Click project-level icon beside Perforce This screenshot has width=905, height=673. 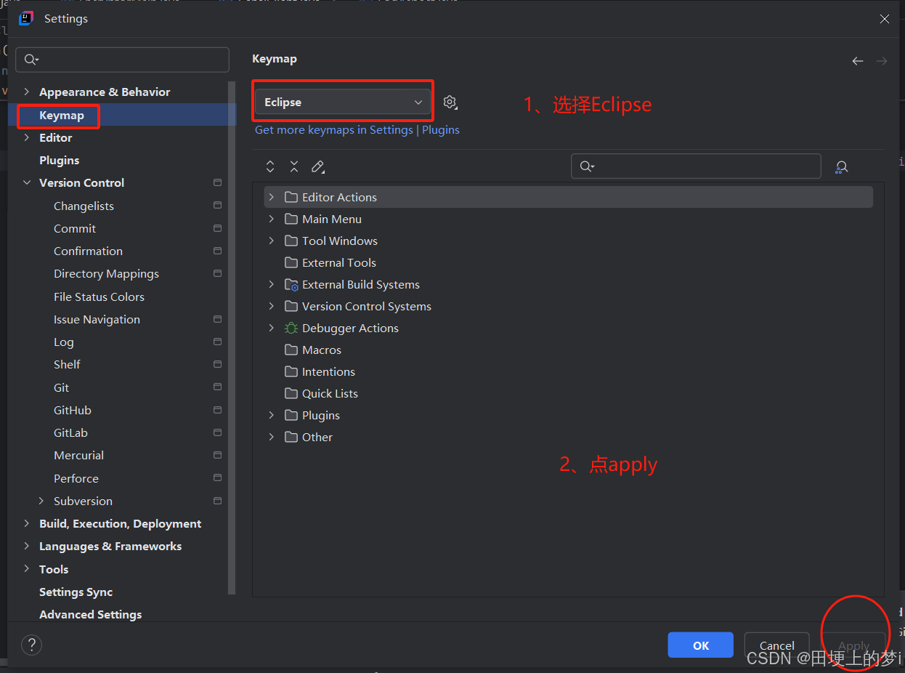[217, 478]
